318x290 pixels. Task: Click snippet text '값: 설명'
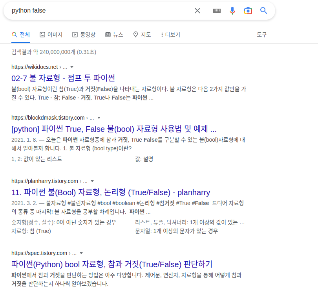point(144,159)
